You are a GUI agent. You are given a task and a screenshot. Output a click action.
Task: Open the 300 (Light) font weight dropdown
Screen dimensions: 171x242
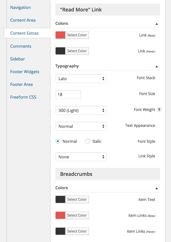[81, 110]
